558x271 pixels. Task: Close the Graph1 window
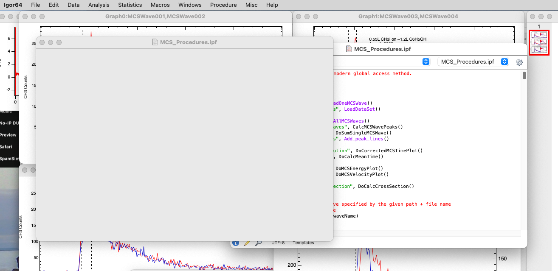point(299,17)
